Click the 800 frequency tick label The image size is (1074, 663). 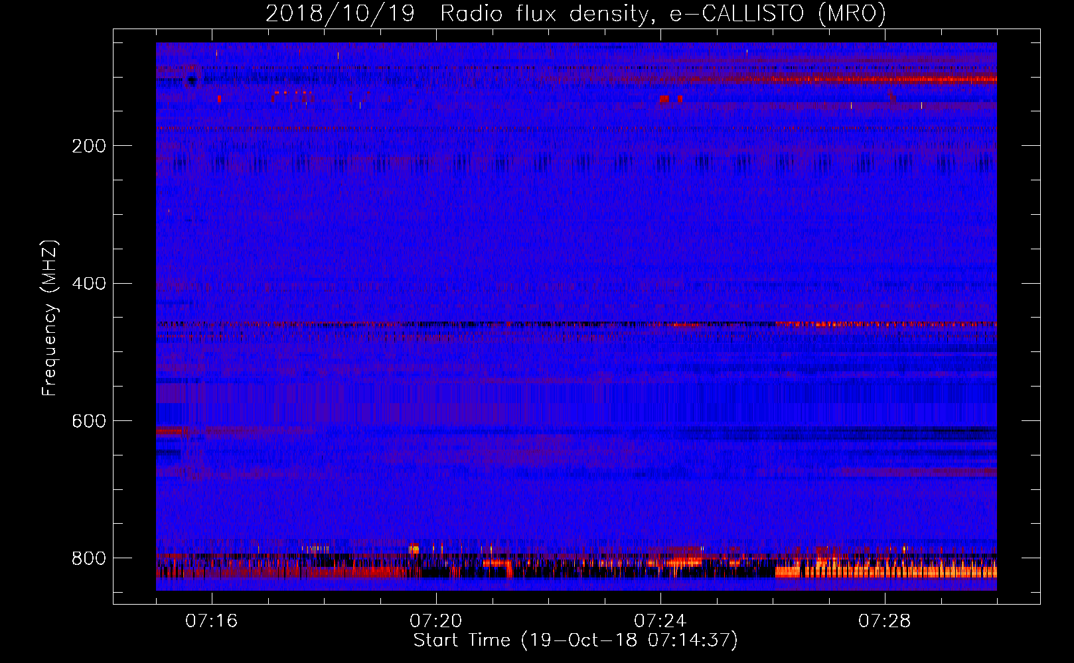point(89,559)
